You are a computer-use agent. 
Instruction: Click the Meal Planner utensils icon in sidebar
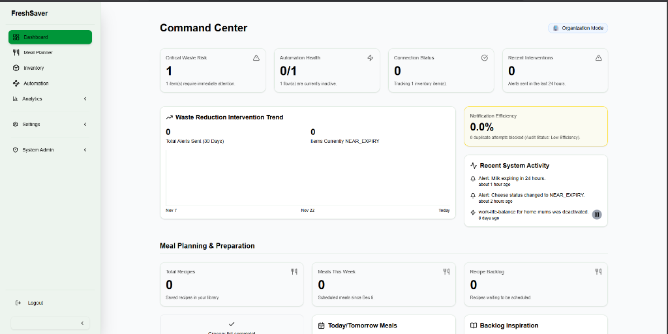click(x=16, y=52)
